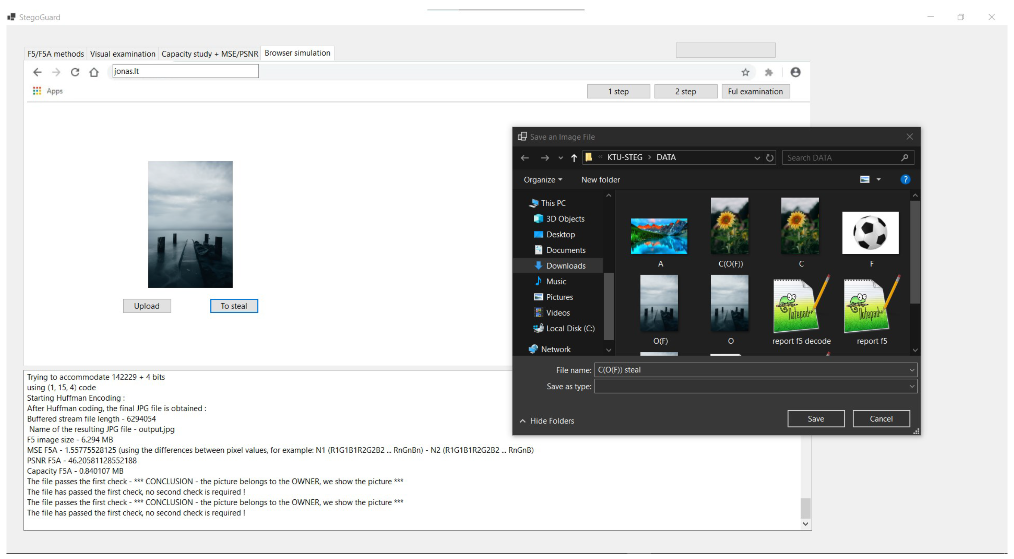Click the browser reload icon
This screenshot has height=559, width=1014.
75,72
